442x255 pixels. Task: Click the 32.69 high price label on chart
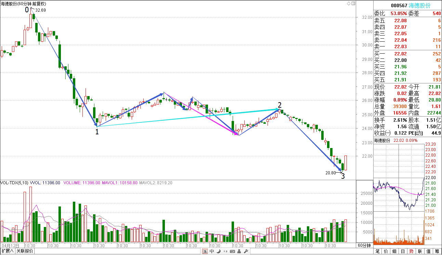click(40, 10)
